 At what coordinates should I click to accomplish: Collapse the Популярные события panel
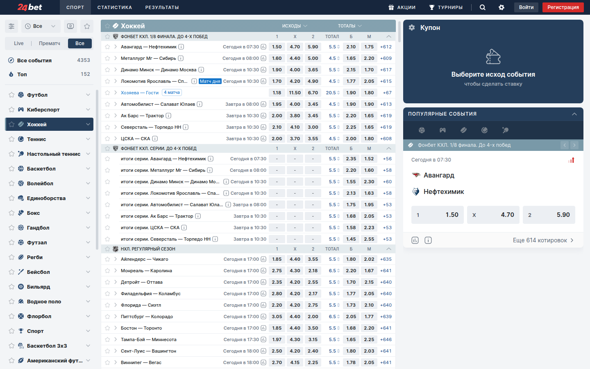click(574, 114)
